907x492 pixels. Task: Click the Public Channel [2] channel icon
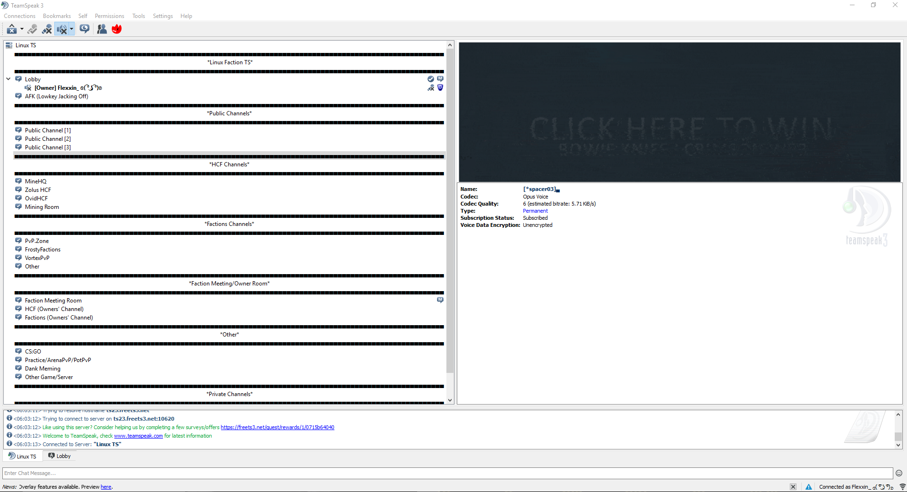coord(18,138)
